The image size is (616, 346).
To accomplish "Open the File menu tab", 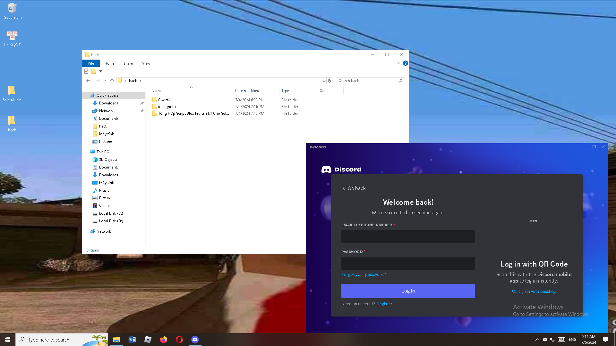I will click(x=91, y=63).
